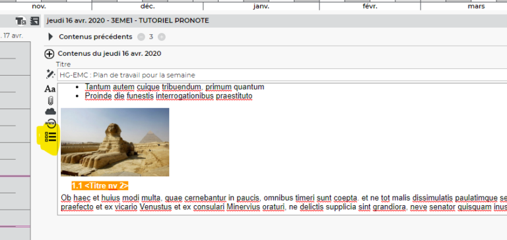Click the Tx clear text icon
The width and height of the screenshot is (507, 240).
click(20, 21)
